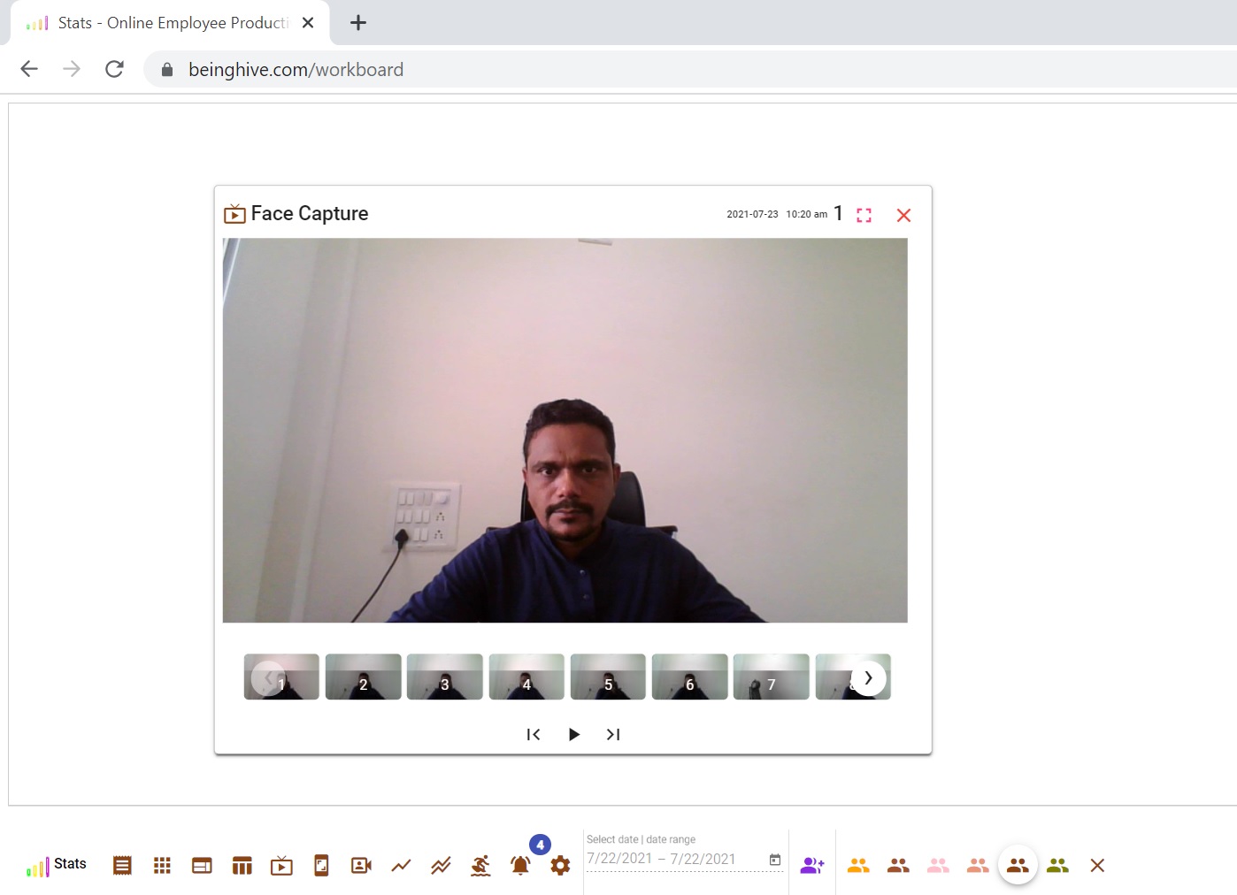
Task: View the productivity line chart icon
Action: pos(401,865)
